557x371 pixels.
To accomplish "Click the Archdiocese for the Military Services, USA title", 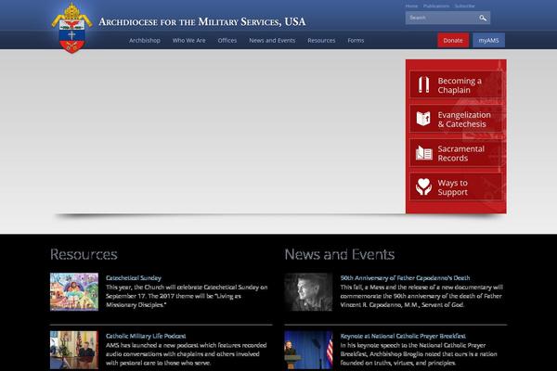I will 202,22.
